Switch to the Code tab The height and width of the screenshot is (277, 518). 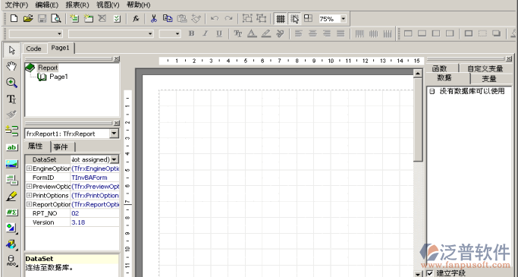(x=33, y=49)
